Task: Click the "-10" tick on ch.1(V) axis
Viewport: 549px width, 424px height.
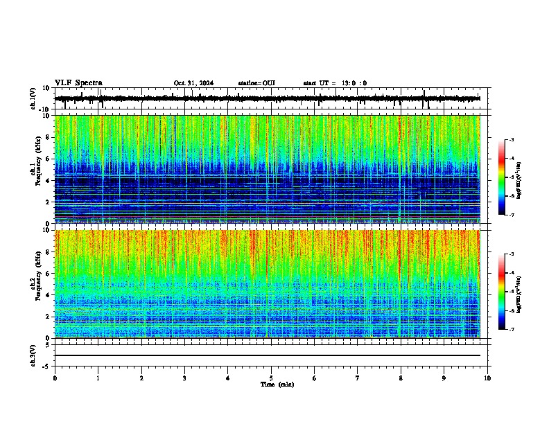Action: click(x=45, y=109)
